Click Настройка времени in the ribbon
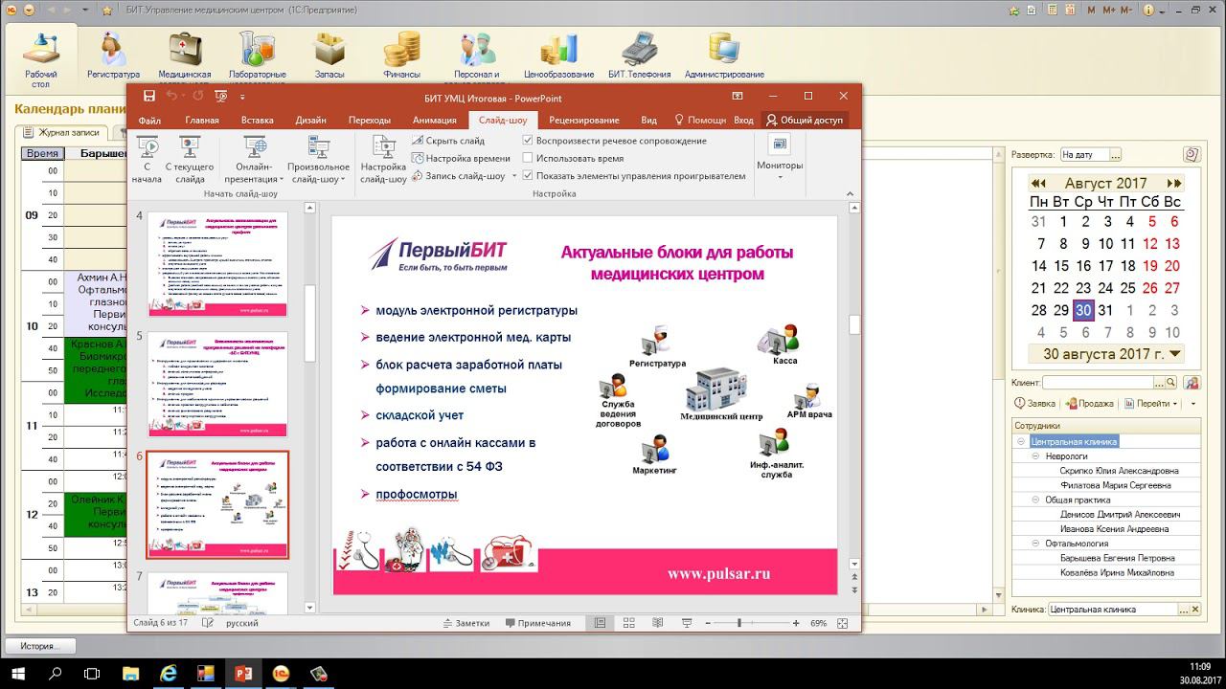This screenshot has width=1226, height=689. [460, 159]
